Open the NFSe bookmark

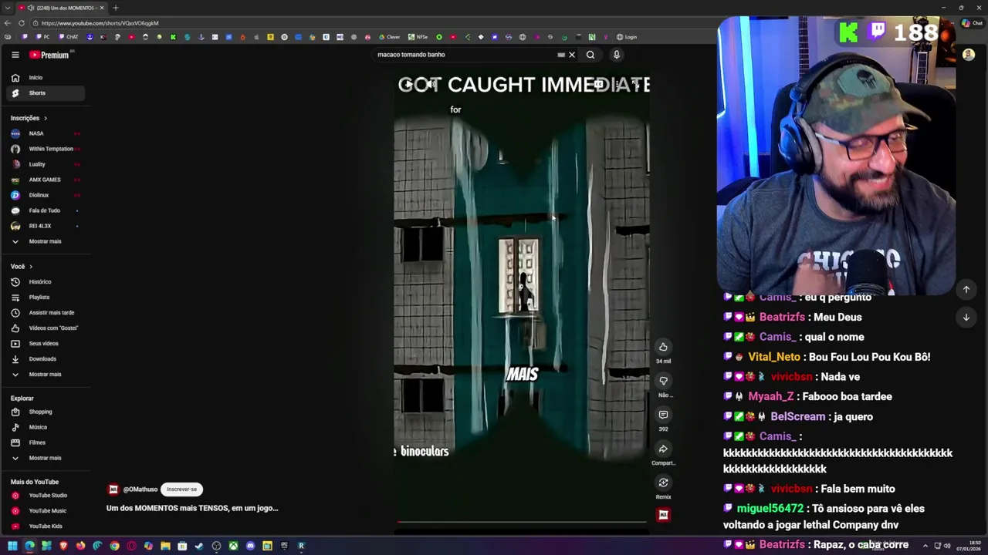coord(418,37)
